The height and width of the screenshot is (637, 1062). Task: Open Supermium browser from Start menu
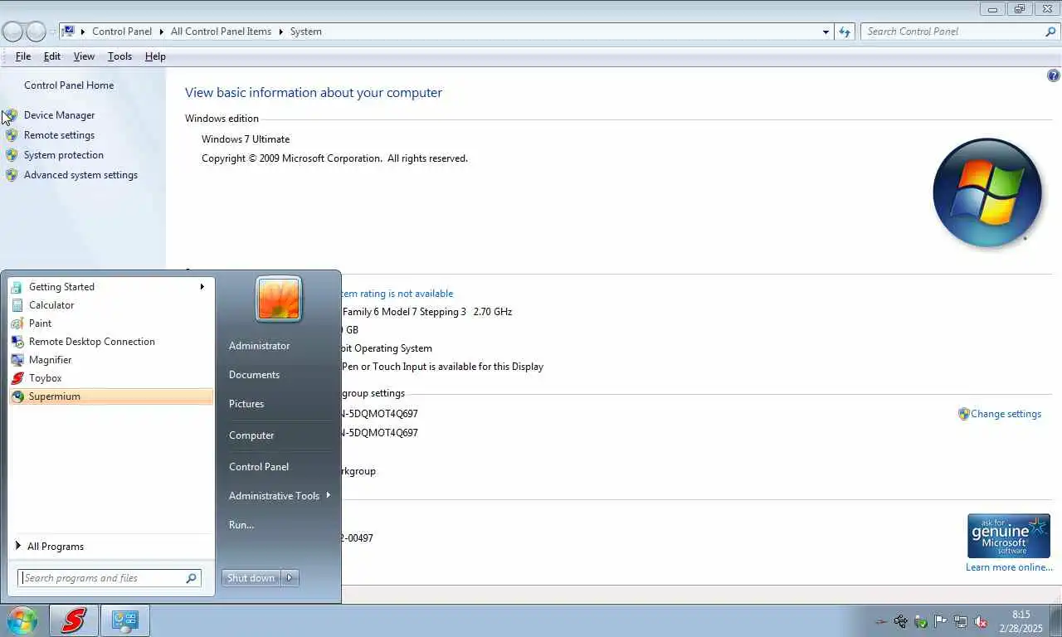tap(110, 396)
